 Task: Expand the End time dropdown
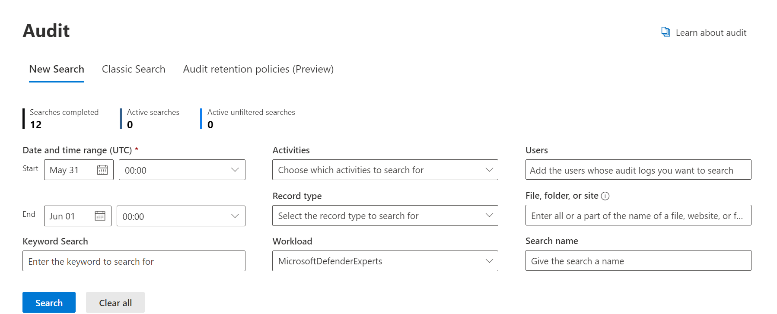[235, 216]
